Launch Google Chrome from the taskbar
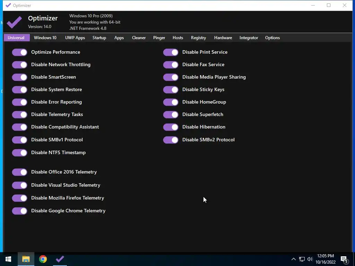This screenshot has width=355, height=266. tap(43, 259)
